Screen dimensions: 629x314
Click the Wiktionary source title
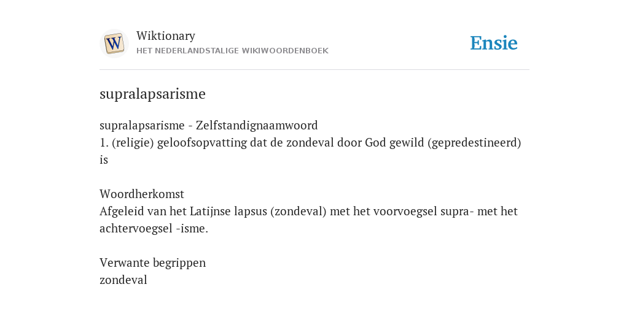tap(166, 36)
